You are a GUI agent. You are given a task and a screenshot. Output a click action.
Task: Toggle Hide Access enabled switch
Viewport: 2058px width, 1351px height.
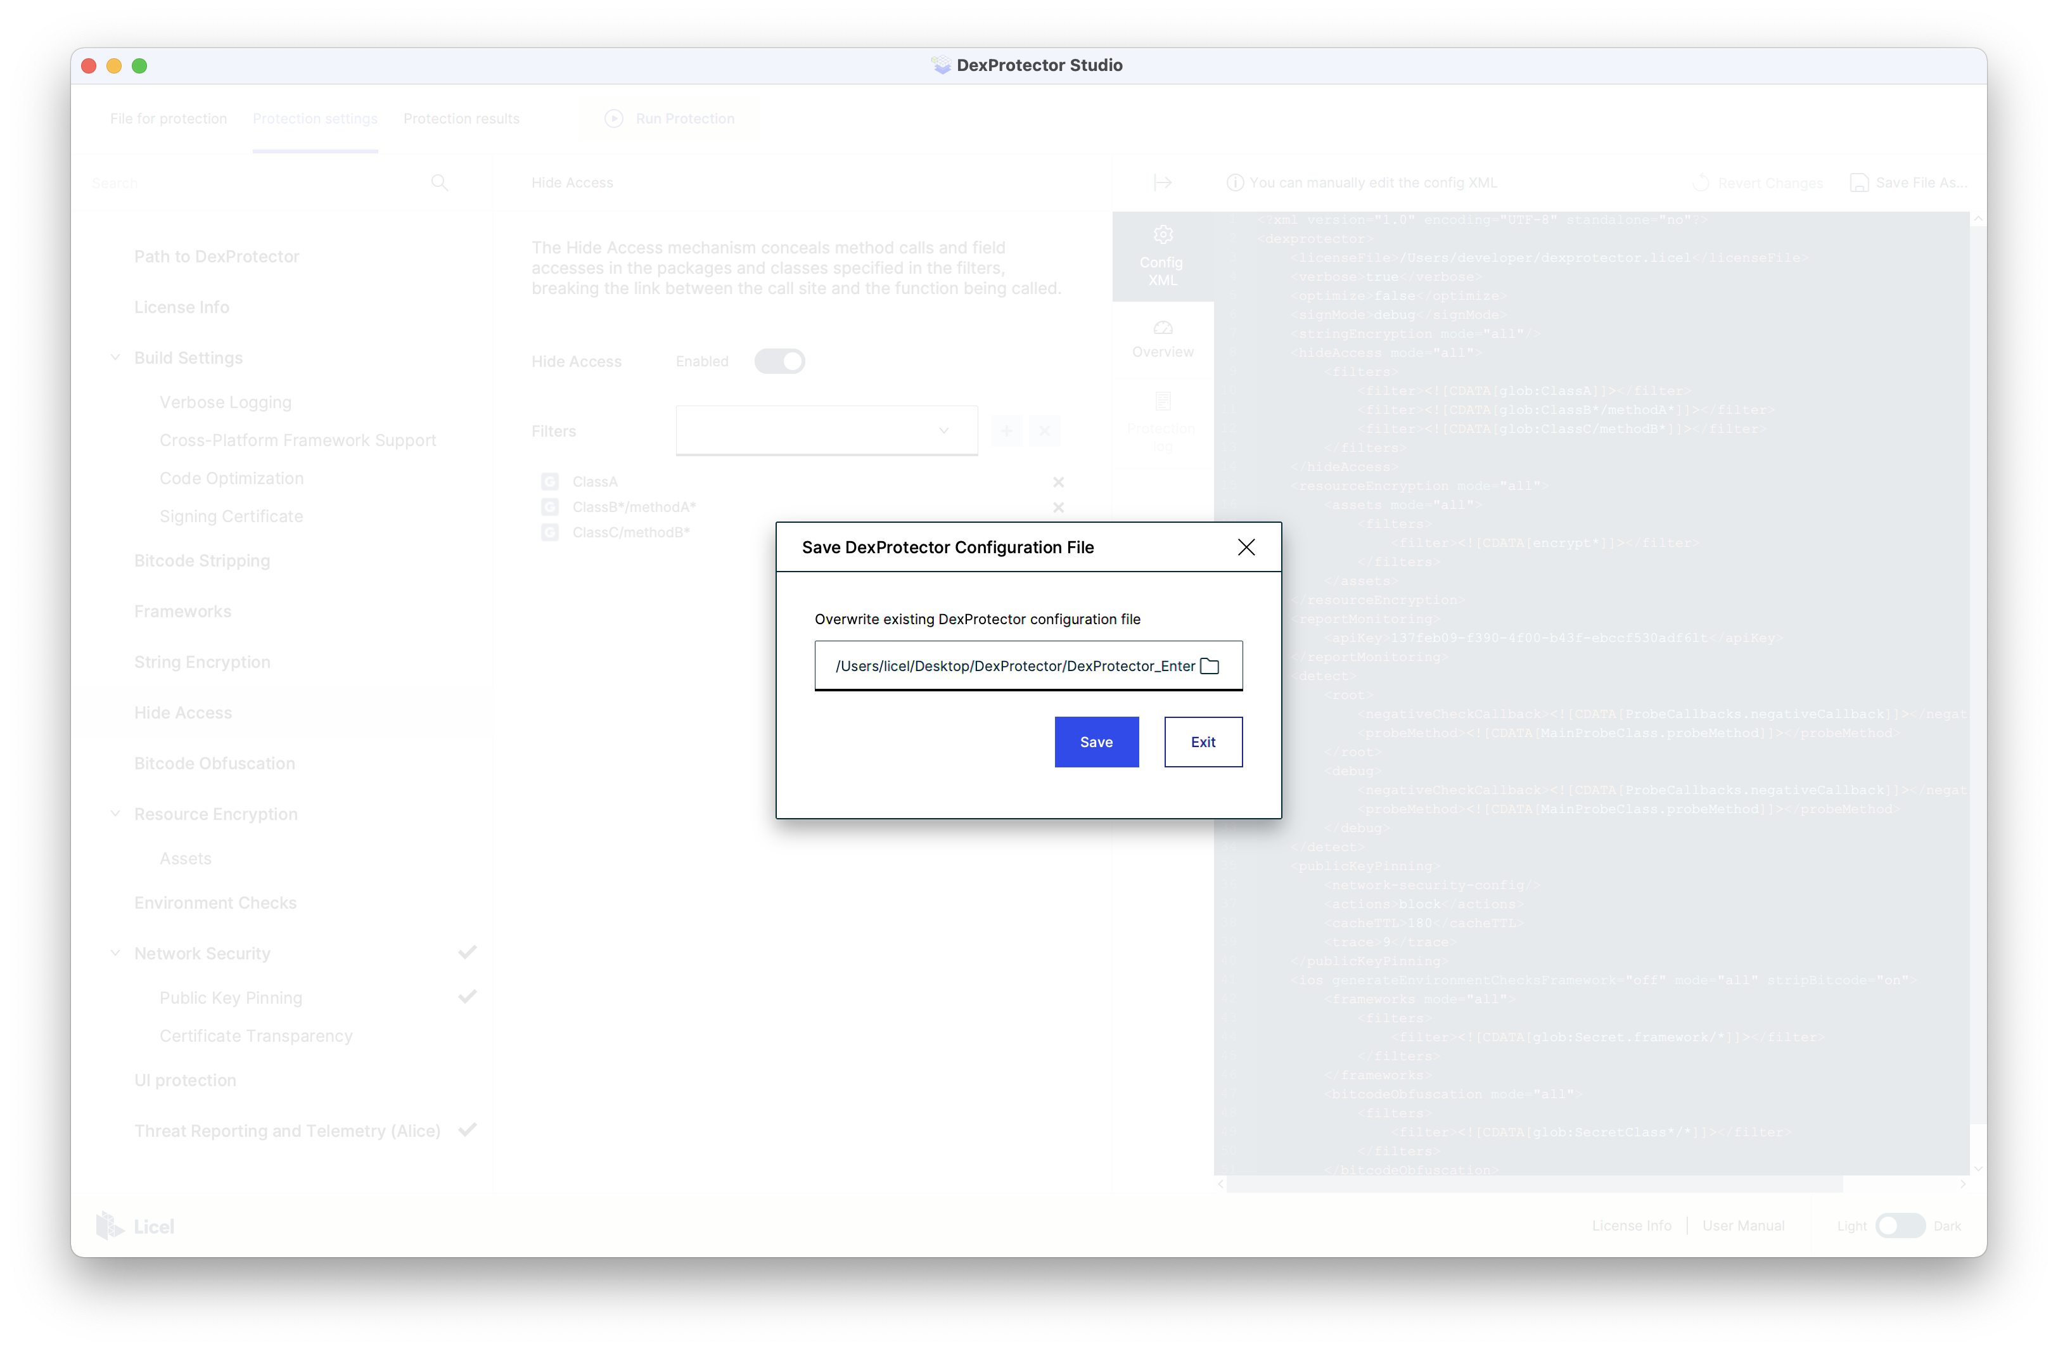pos(779,361)
